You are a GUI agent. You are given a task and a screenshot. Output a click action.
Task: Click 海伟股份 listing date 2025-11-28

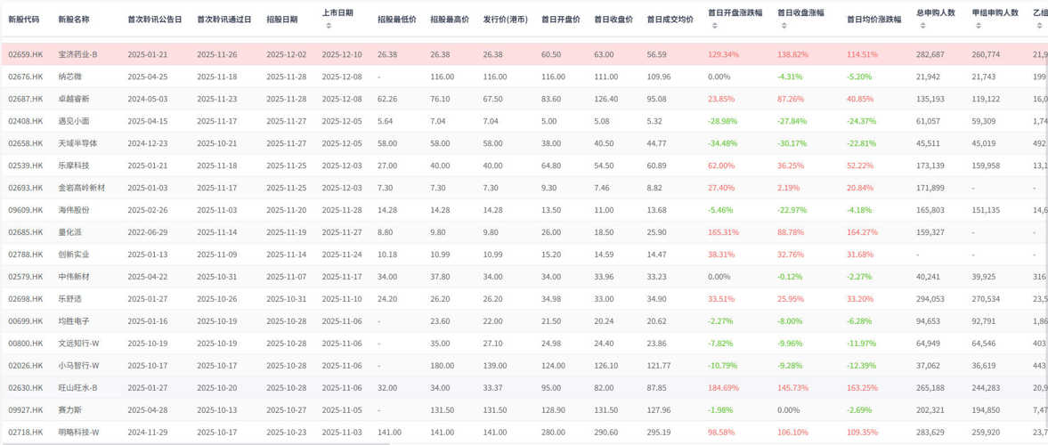[342, 210]
